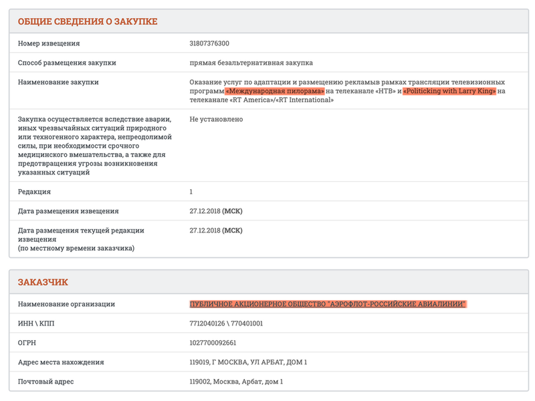
Task: Click the postal address '119002, Москва, Арбат, дом 1'
Action: (236, 382)
